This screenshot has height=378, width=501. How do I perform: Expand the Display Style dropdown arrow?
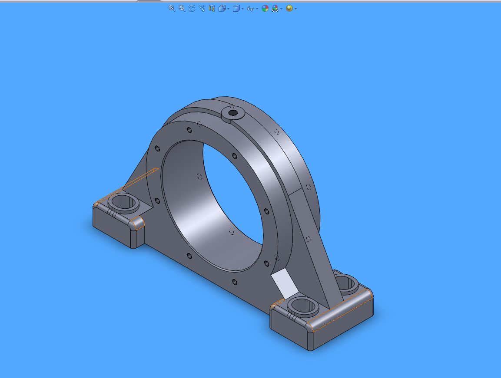[x=243, y=9]
